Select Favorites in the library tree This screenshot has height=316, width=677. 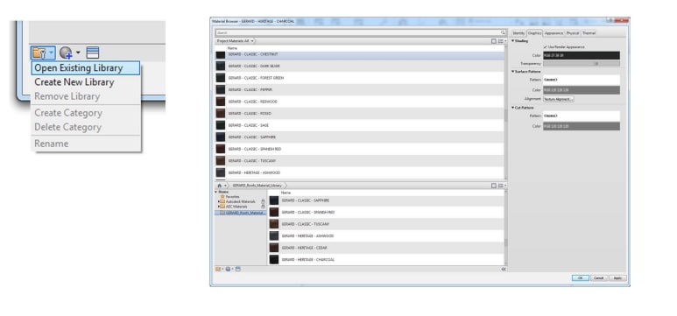click(x=232, y=196)
